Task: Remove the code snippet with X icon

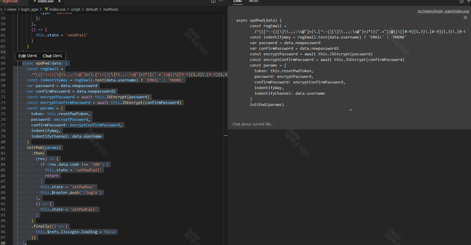Action: click(465, 17)
